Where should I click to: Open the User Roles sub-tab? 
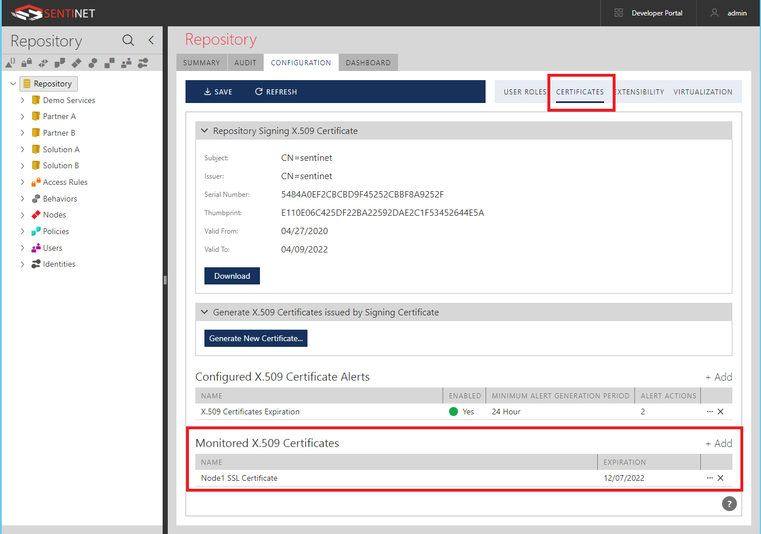coord(525,92)
